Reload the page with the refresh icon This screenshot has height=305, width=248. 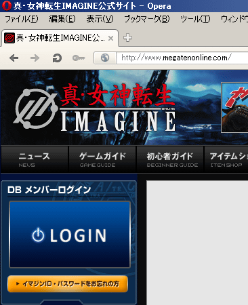[57, 58]
